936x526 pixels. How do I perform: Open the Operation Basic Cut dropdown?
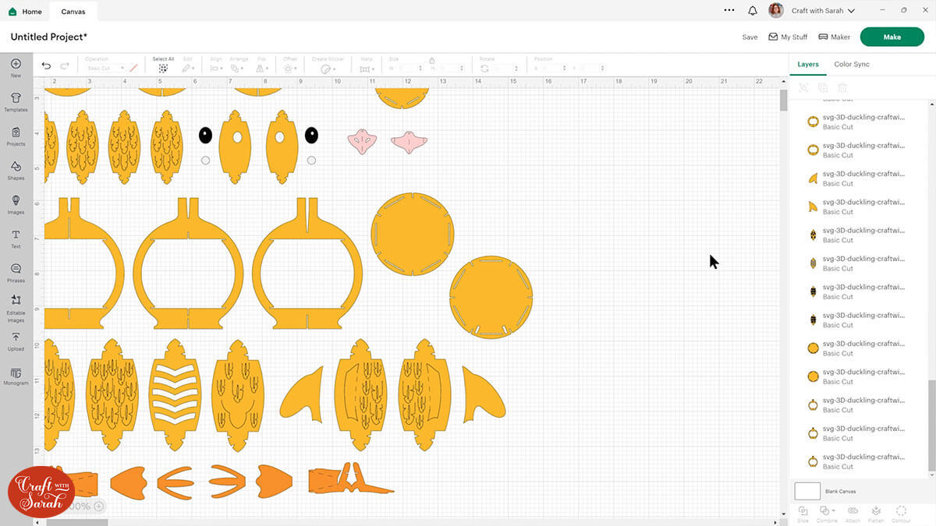tap(105, 69)
